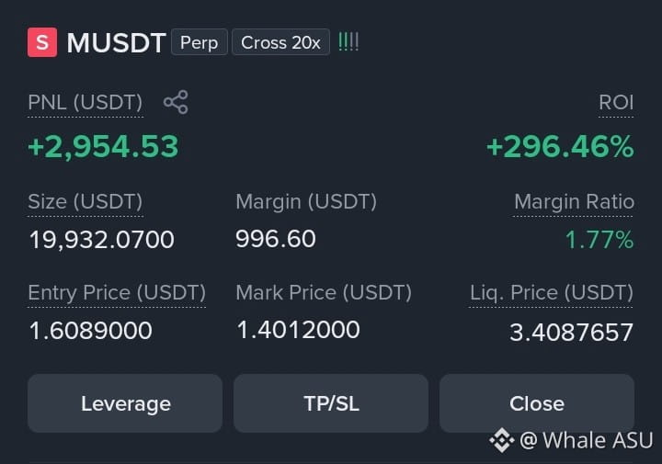The image size is (662, 464).
Task: Tap the Perp contract tag
Action: [x=200, y=42]
